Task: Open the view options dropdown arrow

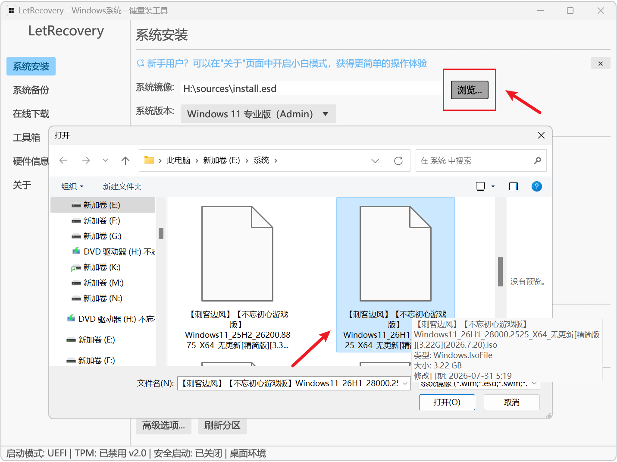Action: click(493, 186)
